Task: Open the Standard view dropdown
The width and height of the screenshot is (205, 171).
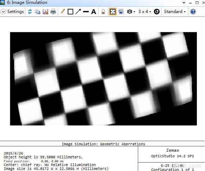Action: pyautogui.click(x=175, y=12)
